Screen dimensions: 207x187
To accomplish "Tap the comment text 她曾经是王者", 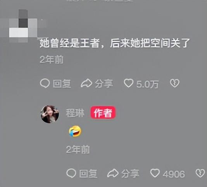I will 69,43.
